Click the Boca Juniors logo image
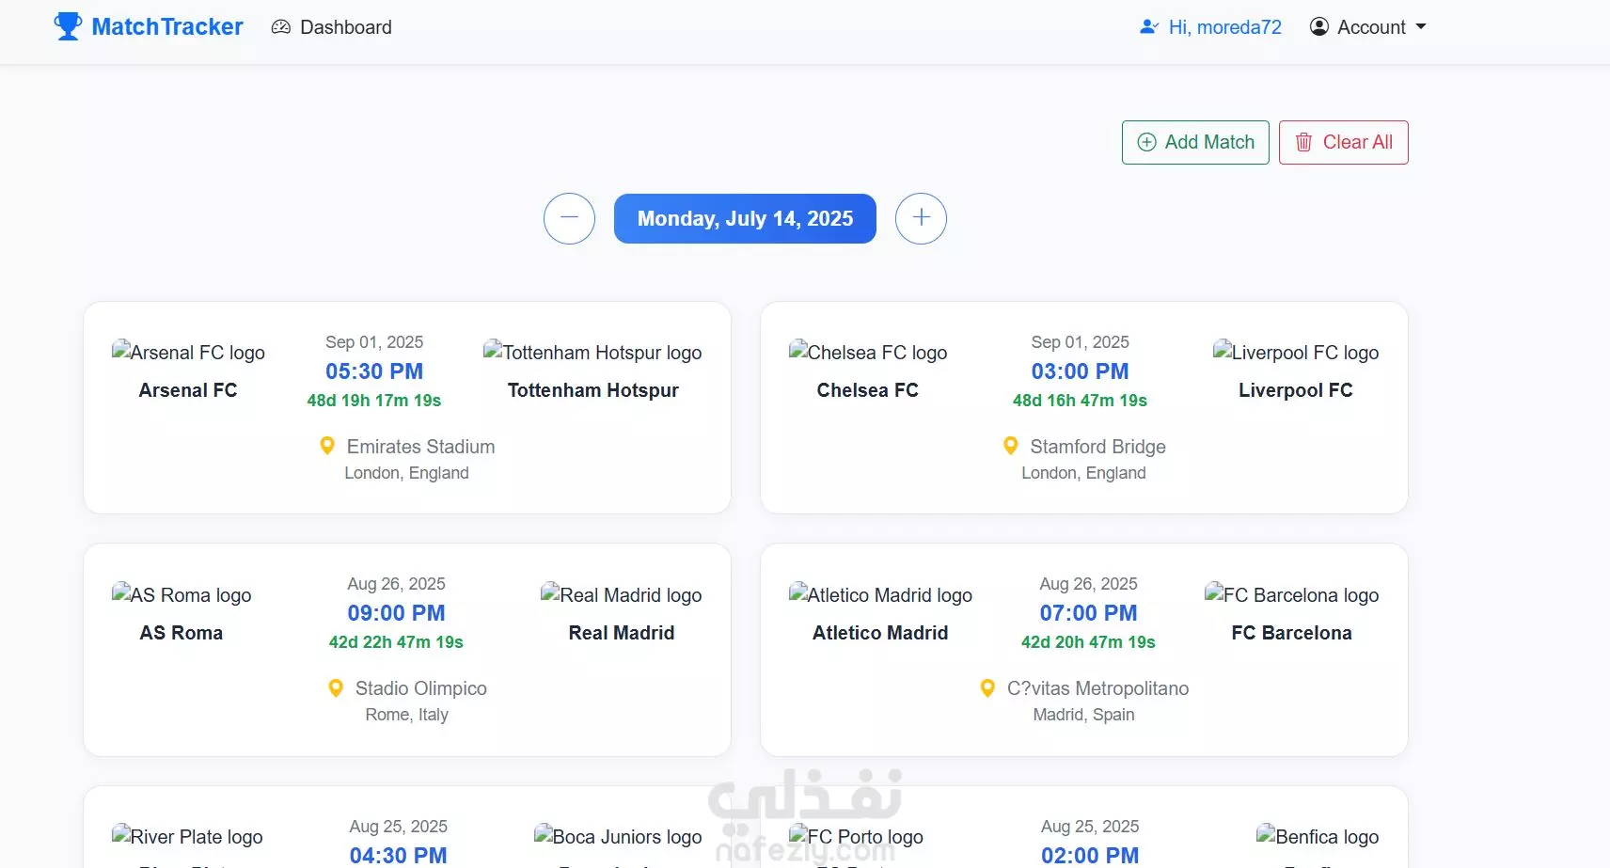 tap(618, 837)
